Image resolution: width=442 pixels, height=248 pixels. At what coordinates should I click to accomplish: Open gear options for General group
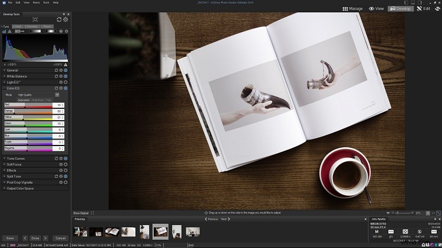pos(61,70)
